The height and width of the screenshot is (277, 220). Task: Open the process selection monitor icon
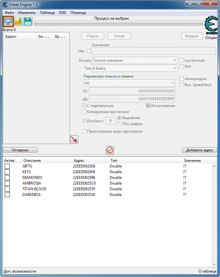pos(8,22)
